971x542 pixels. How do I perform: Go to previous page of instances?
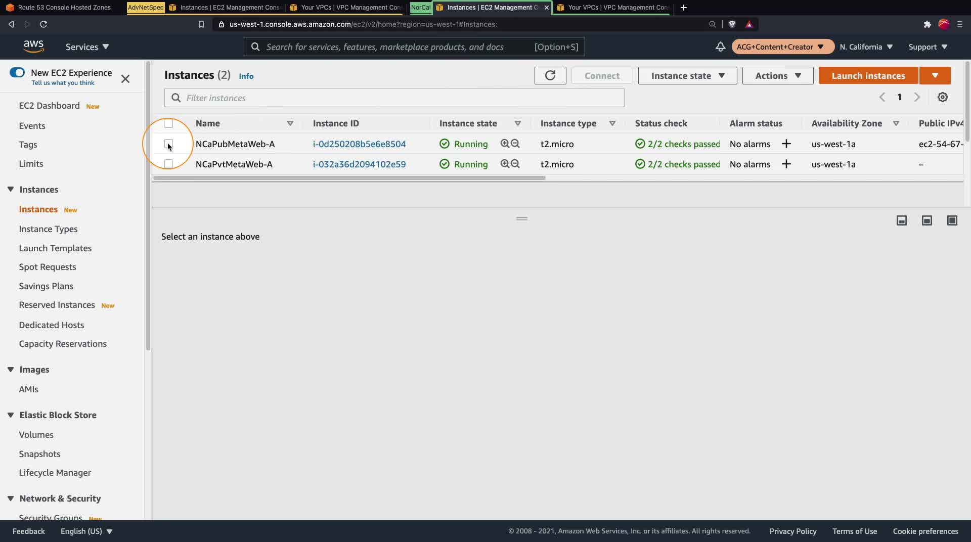[882, 97]
